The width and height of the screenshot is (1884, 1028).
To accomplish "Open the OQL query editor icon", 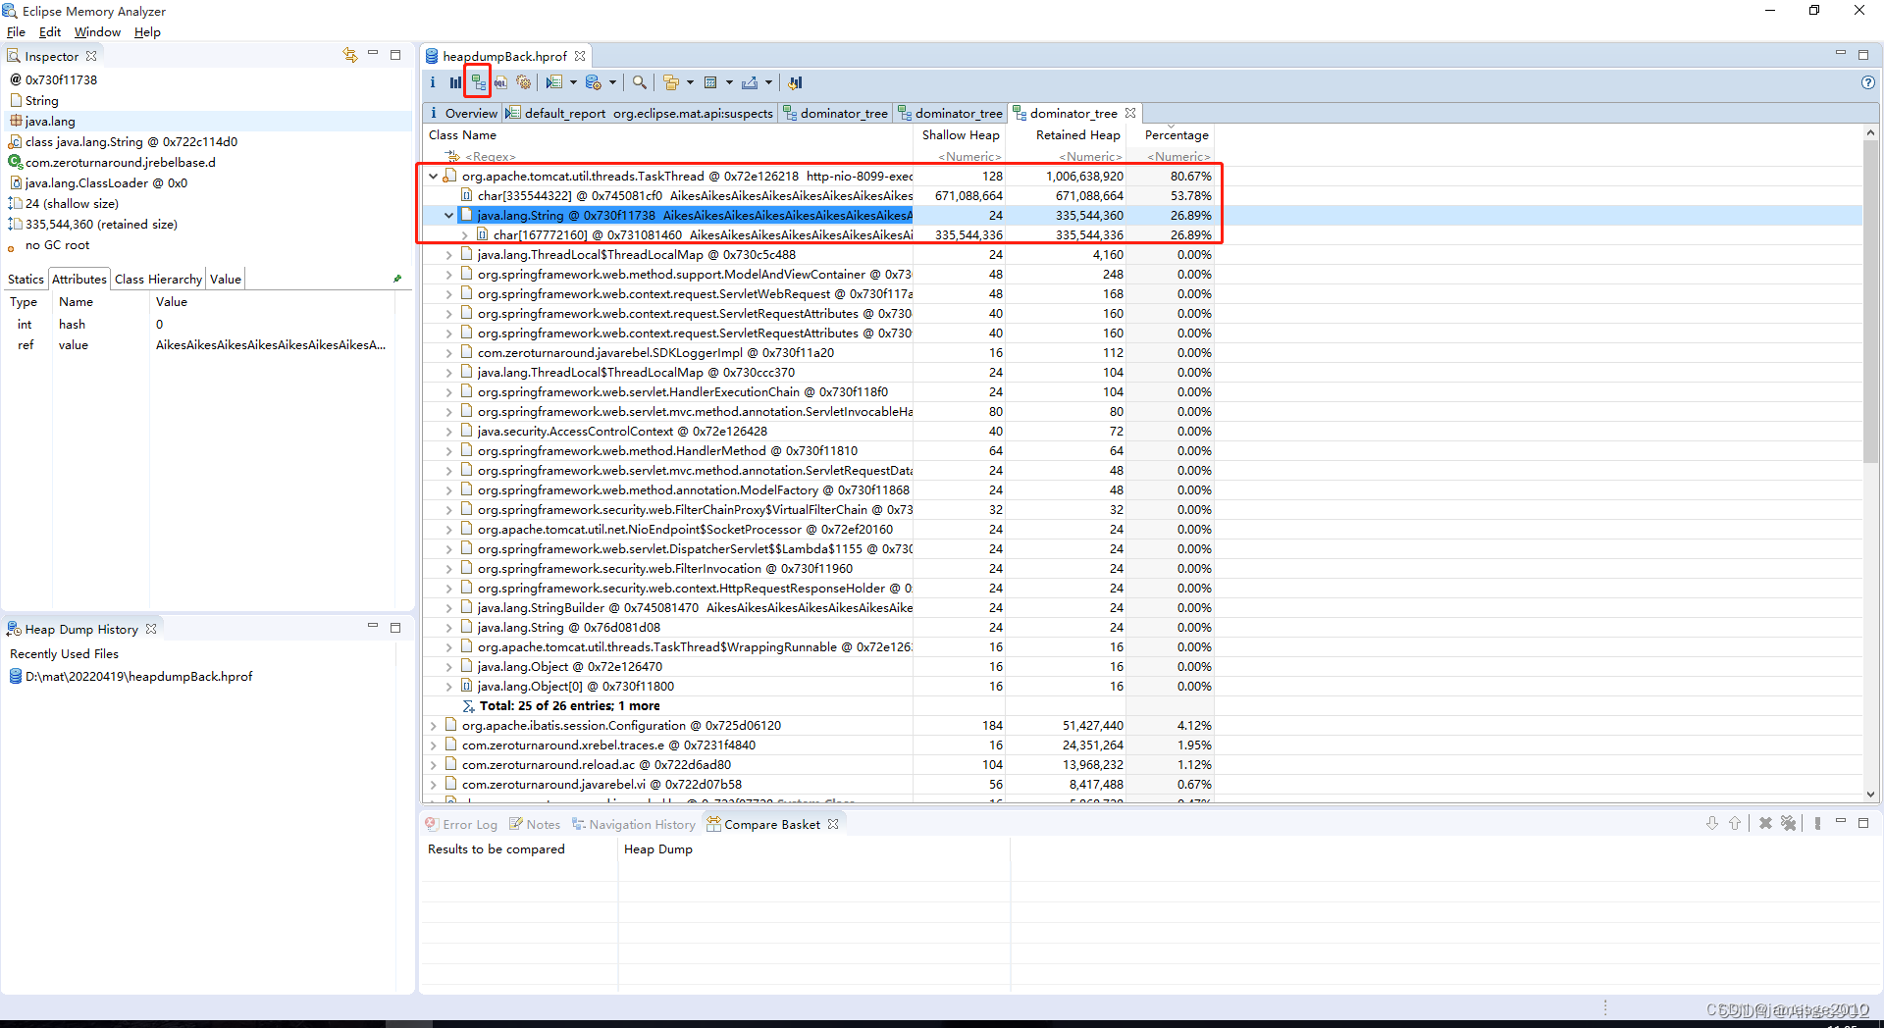I will pos(500,82).
